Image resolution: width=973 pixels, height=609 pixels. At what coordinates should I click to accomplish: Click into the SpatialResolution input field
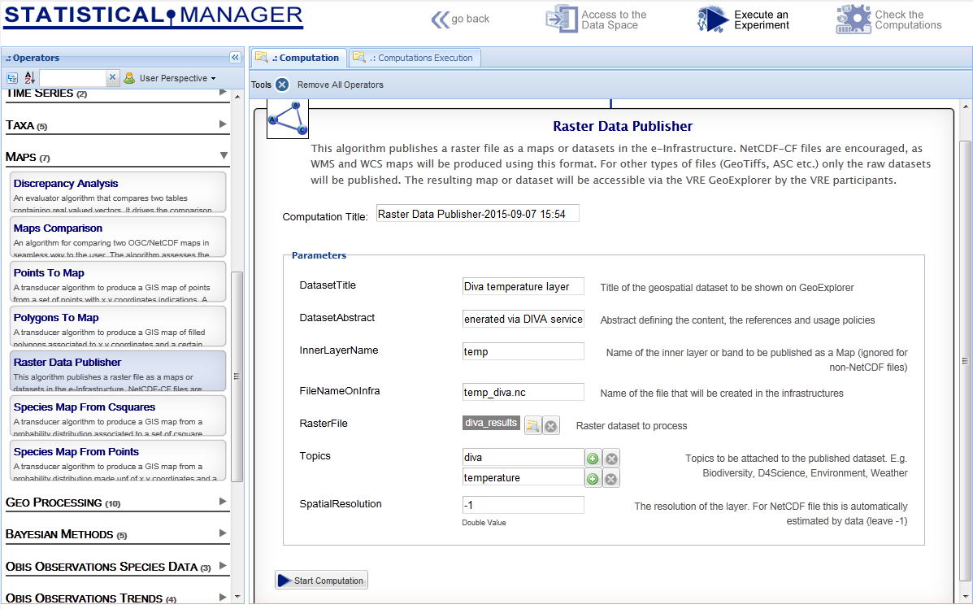(x=523, y=505)
